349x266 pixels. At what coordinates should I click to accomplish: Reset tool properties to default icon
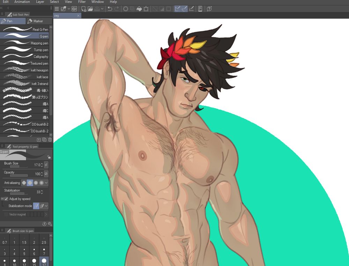click(44, 224)
